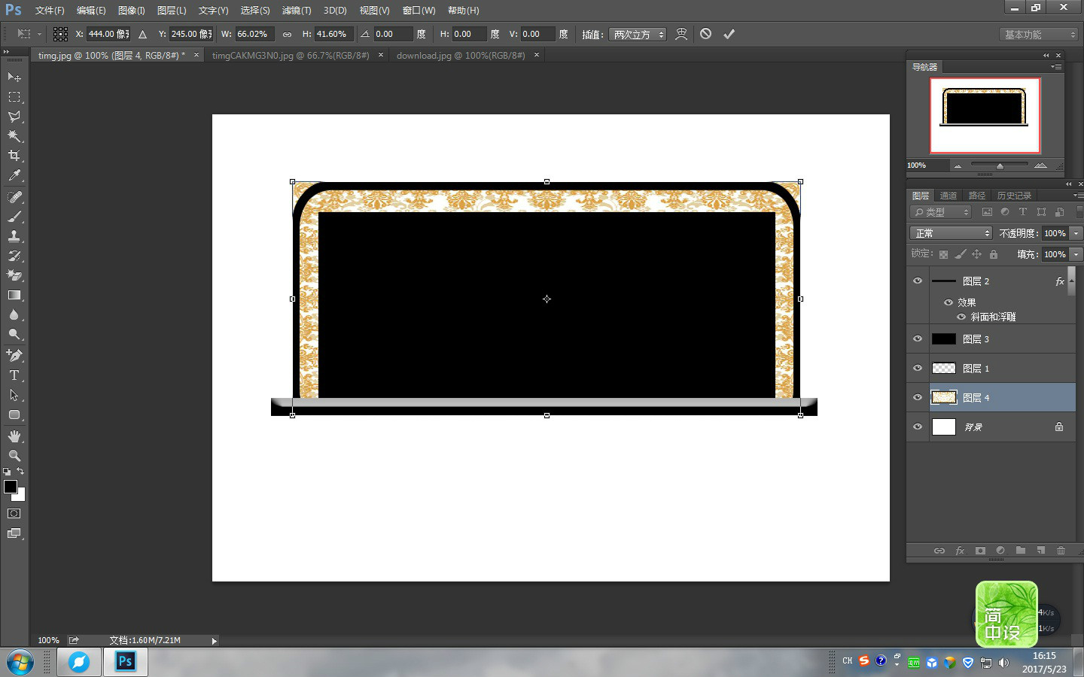Open the Windows Start button

coord(20,663)
